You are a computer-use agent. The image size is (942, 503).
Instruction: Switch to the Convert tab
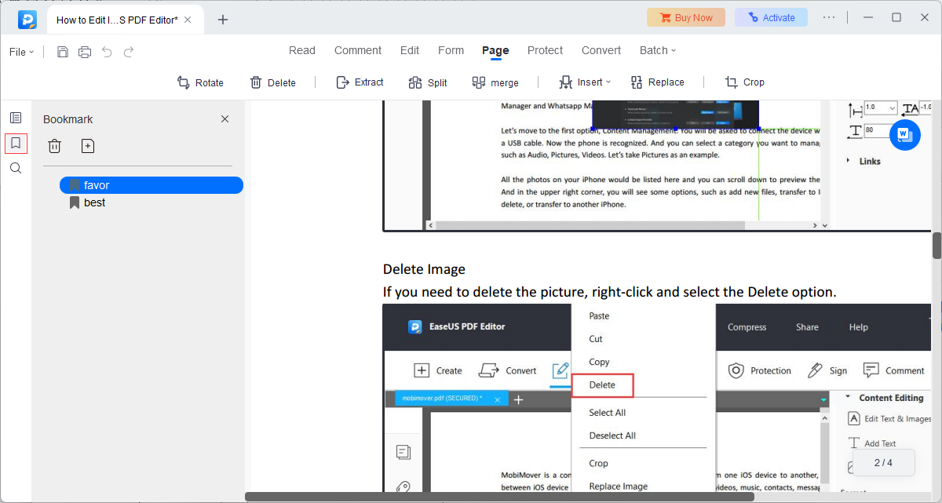[x=601, y=50]
